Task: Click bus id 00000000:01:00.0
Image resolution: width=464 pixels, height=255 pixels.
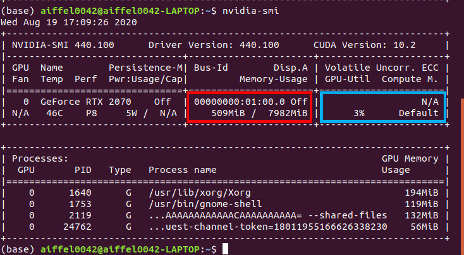Action: [239, 102]
